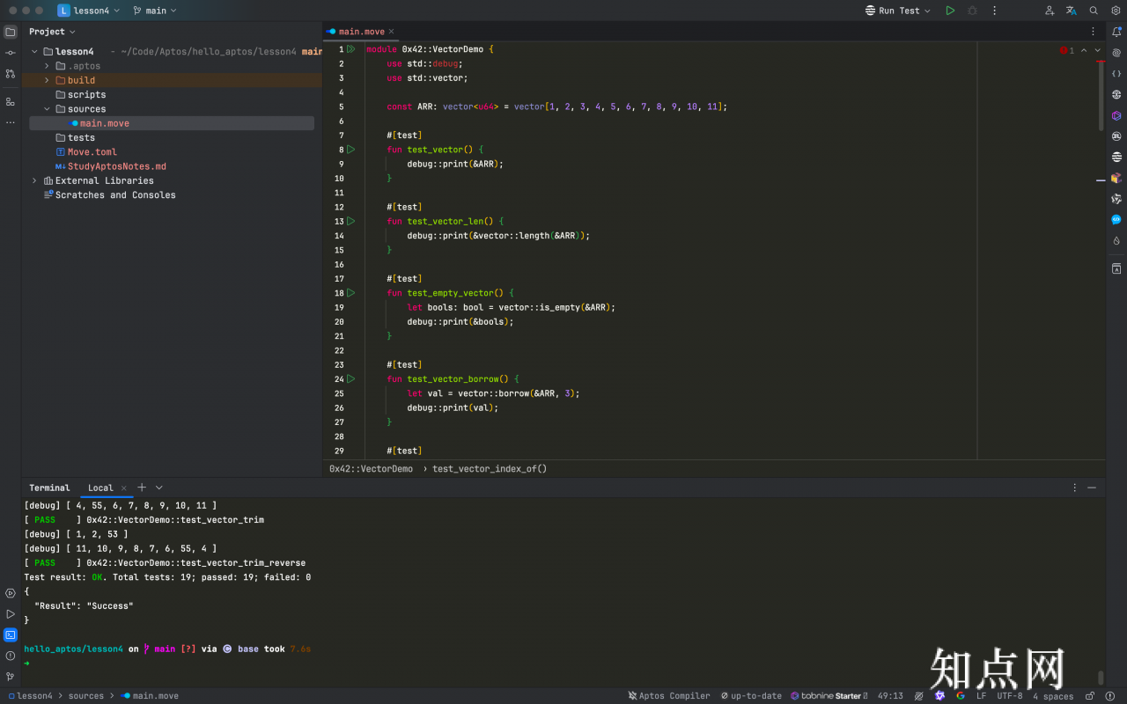1127x704 pixels.
Task: Open project 'lesson4' dropdown
Action: click(89, 11)
